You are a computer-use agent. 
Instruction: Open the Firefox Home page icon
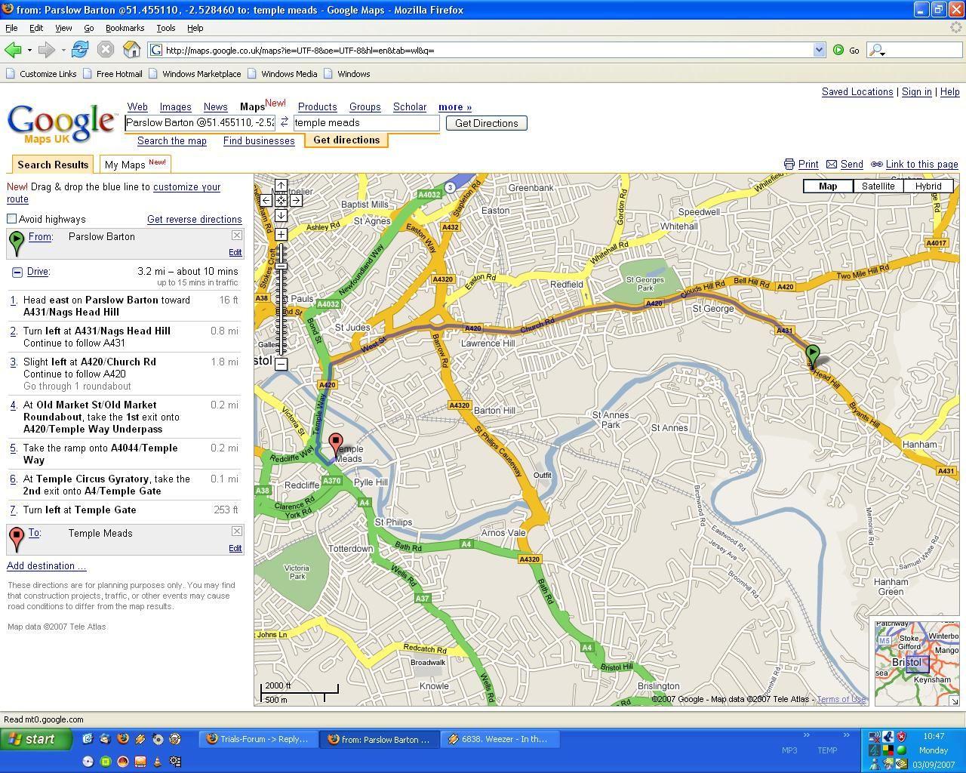(x=131, y=50)
